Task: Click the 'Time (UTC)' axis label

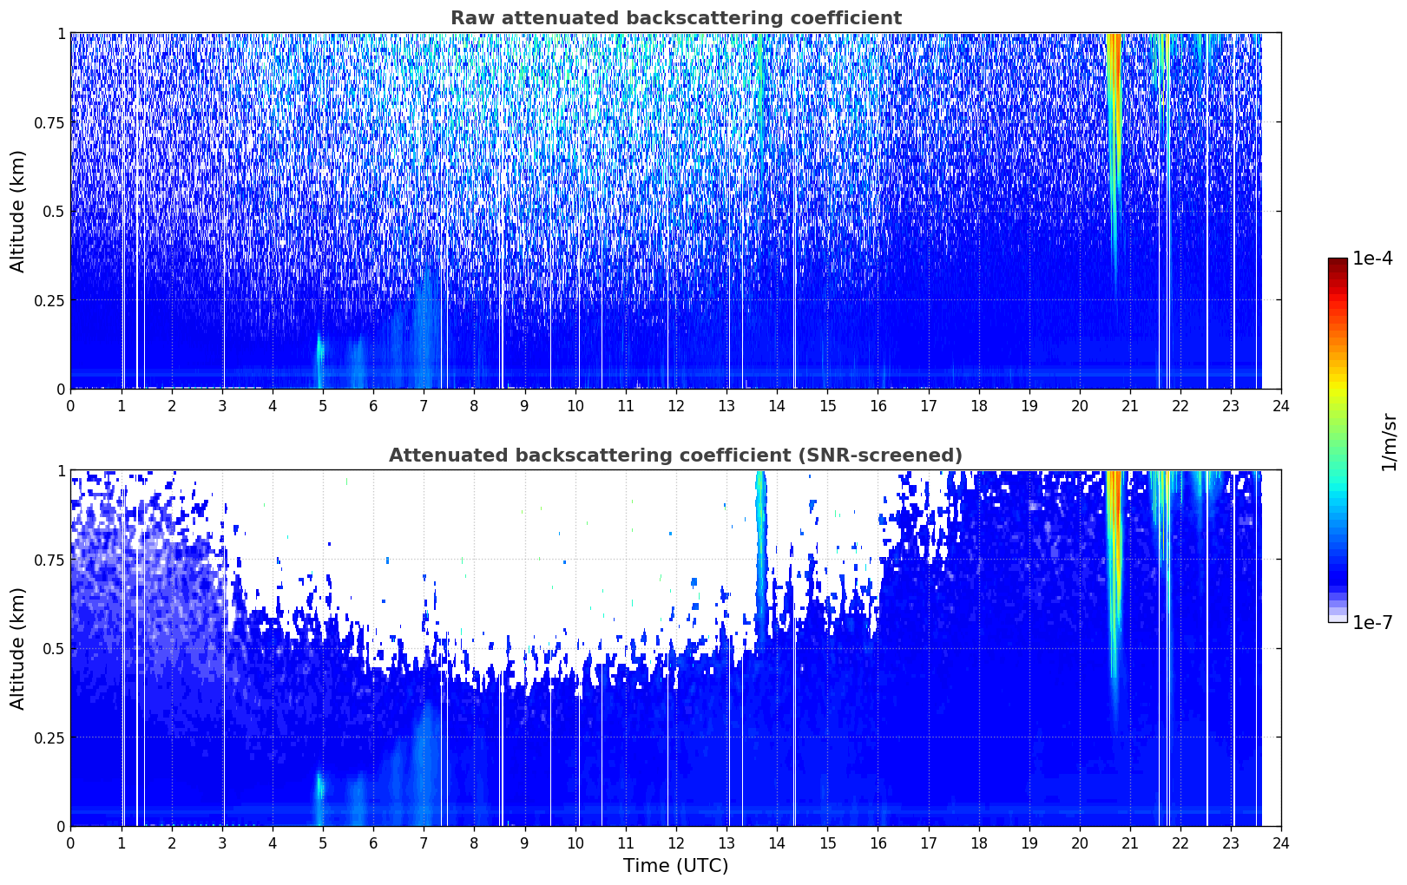Action: pos(676,866)
